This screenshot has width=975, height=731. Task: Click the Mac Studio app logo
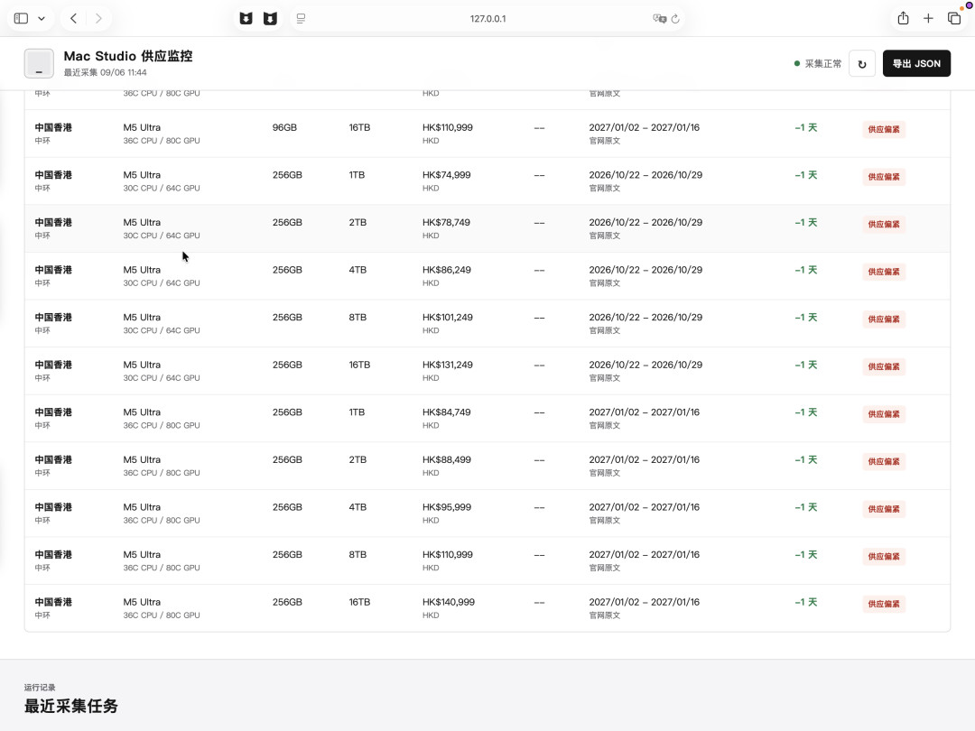pos(39,63)
